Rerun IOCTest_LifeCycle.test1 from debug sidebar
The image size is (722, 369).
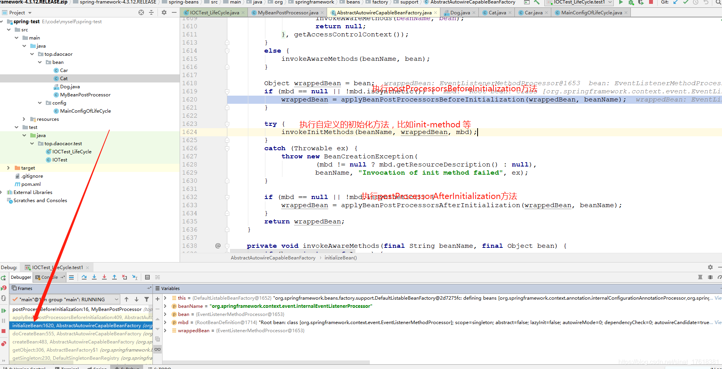(x=3, y=278)
